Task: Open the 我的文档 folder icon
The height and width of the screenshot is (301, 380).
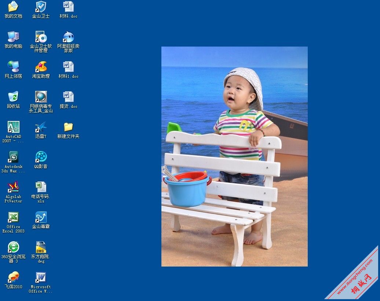Action: tap(13, 7)
